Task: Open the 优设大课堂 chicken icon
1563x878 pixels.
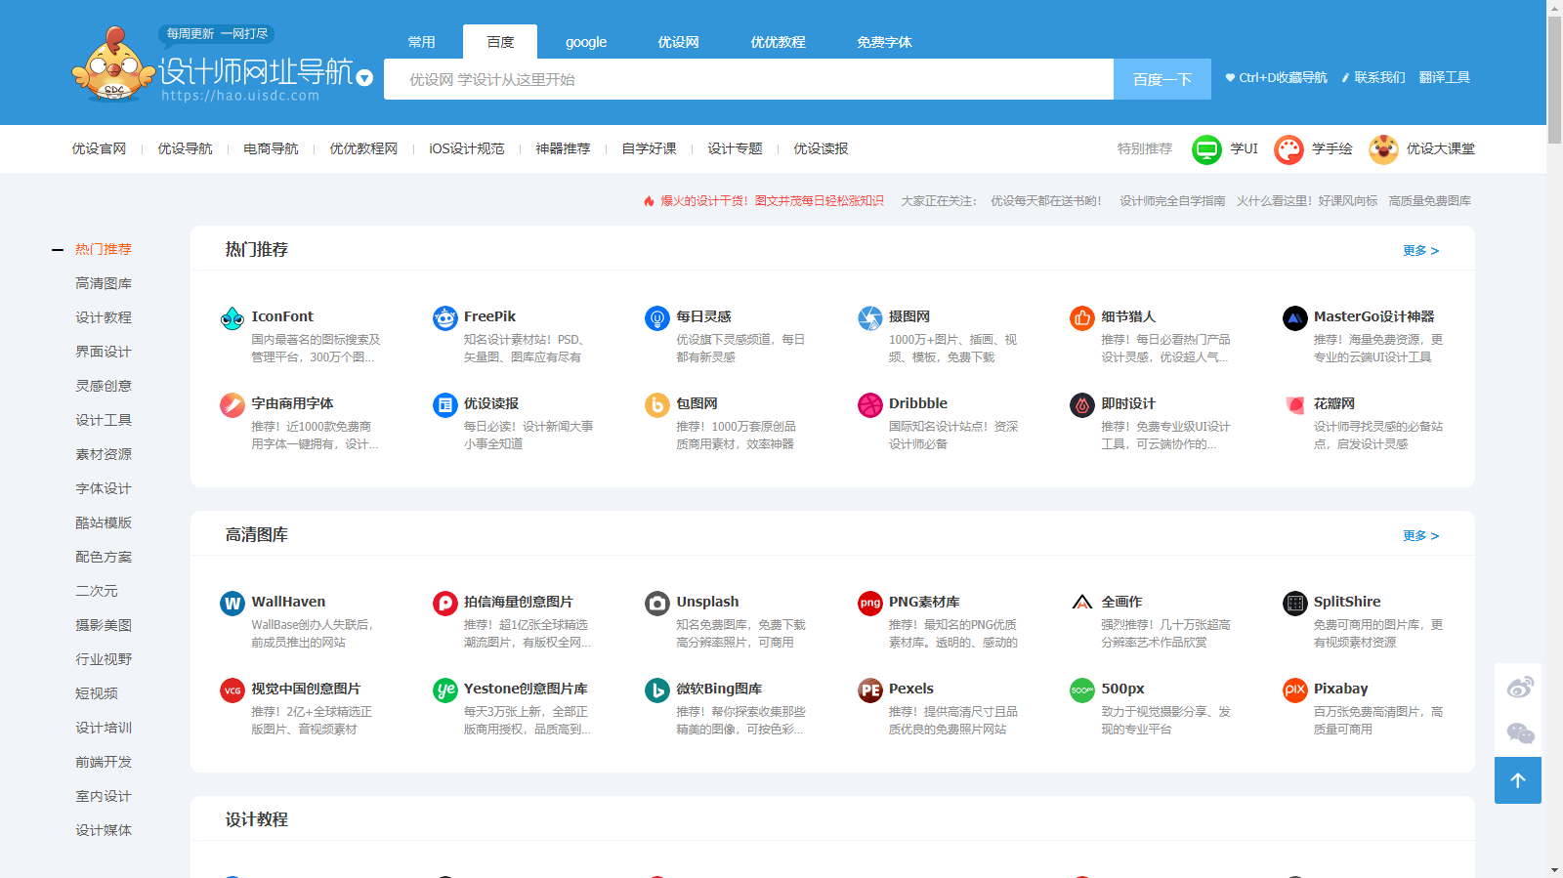Action: [x=1383, y=149]
